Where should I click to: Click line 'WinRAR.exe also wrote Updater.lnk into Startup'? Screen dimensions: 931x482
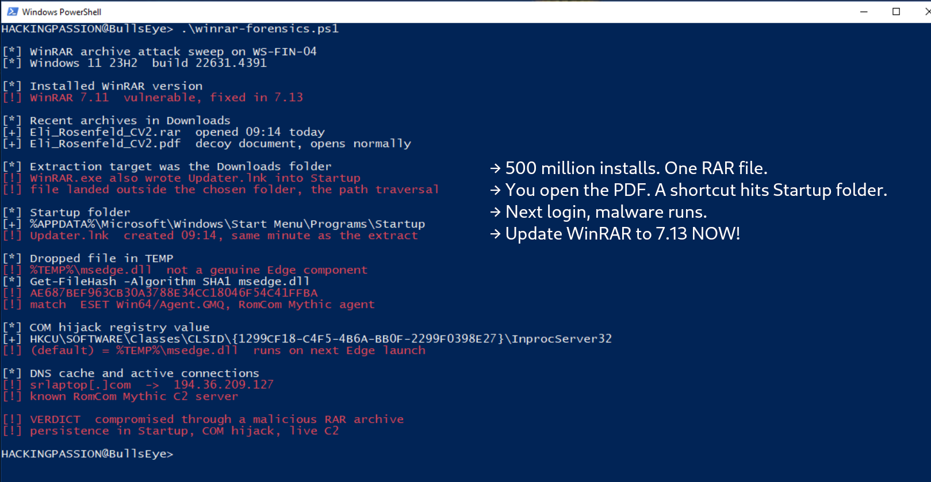pos(195,178)
